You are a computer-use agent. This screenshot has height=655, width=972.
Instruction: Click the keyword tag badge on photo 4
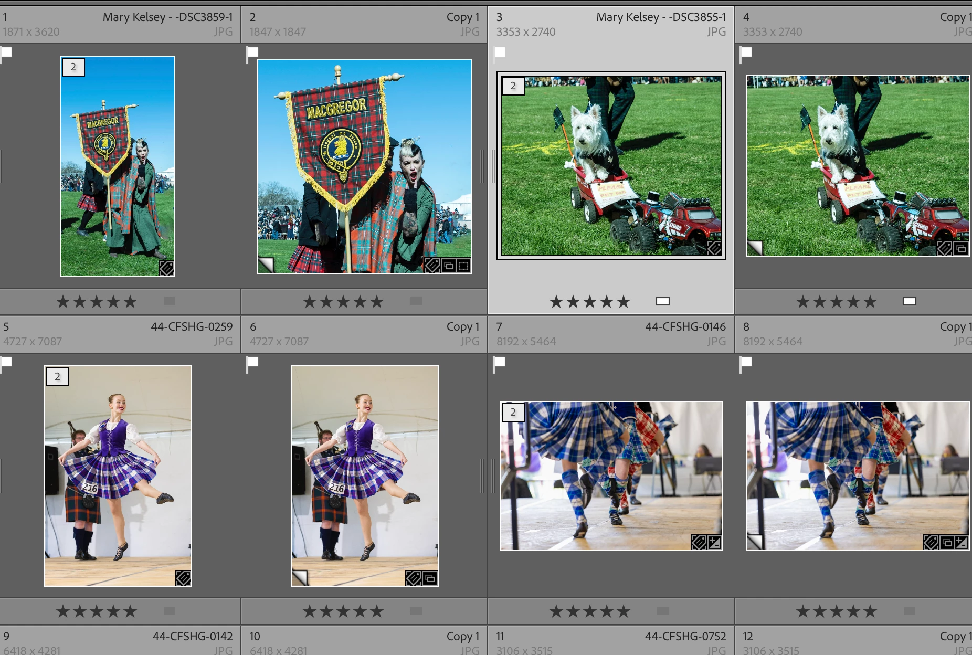coord(945,248)
